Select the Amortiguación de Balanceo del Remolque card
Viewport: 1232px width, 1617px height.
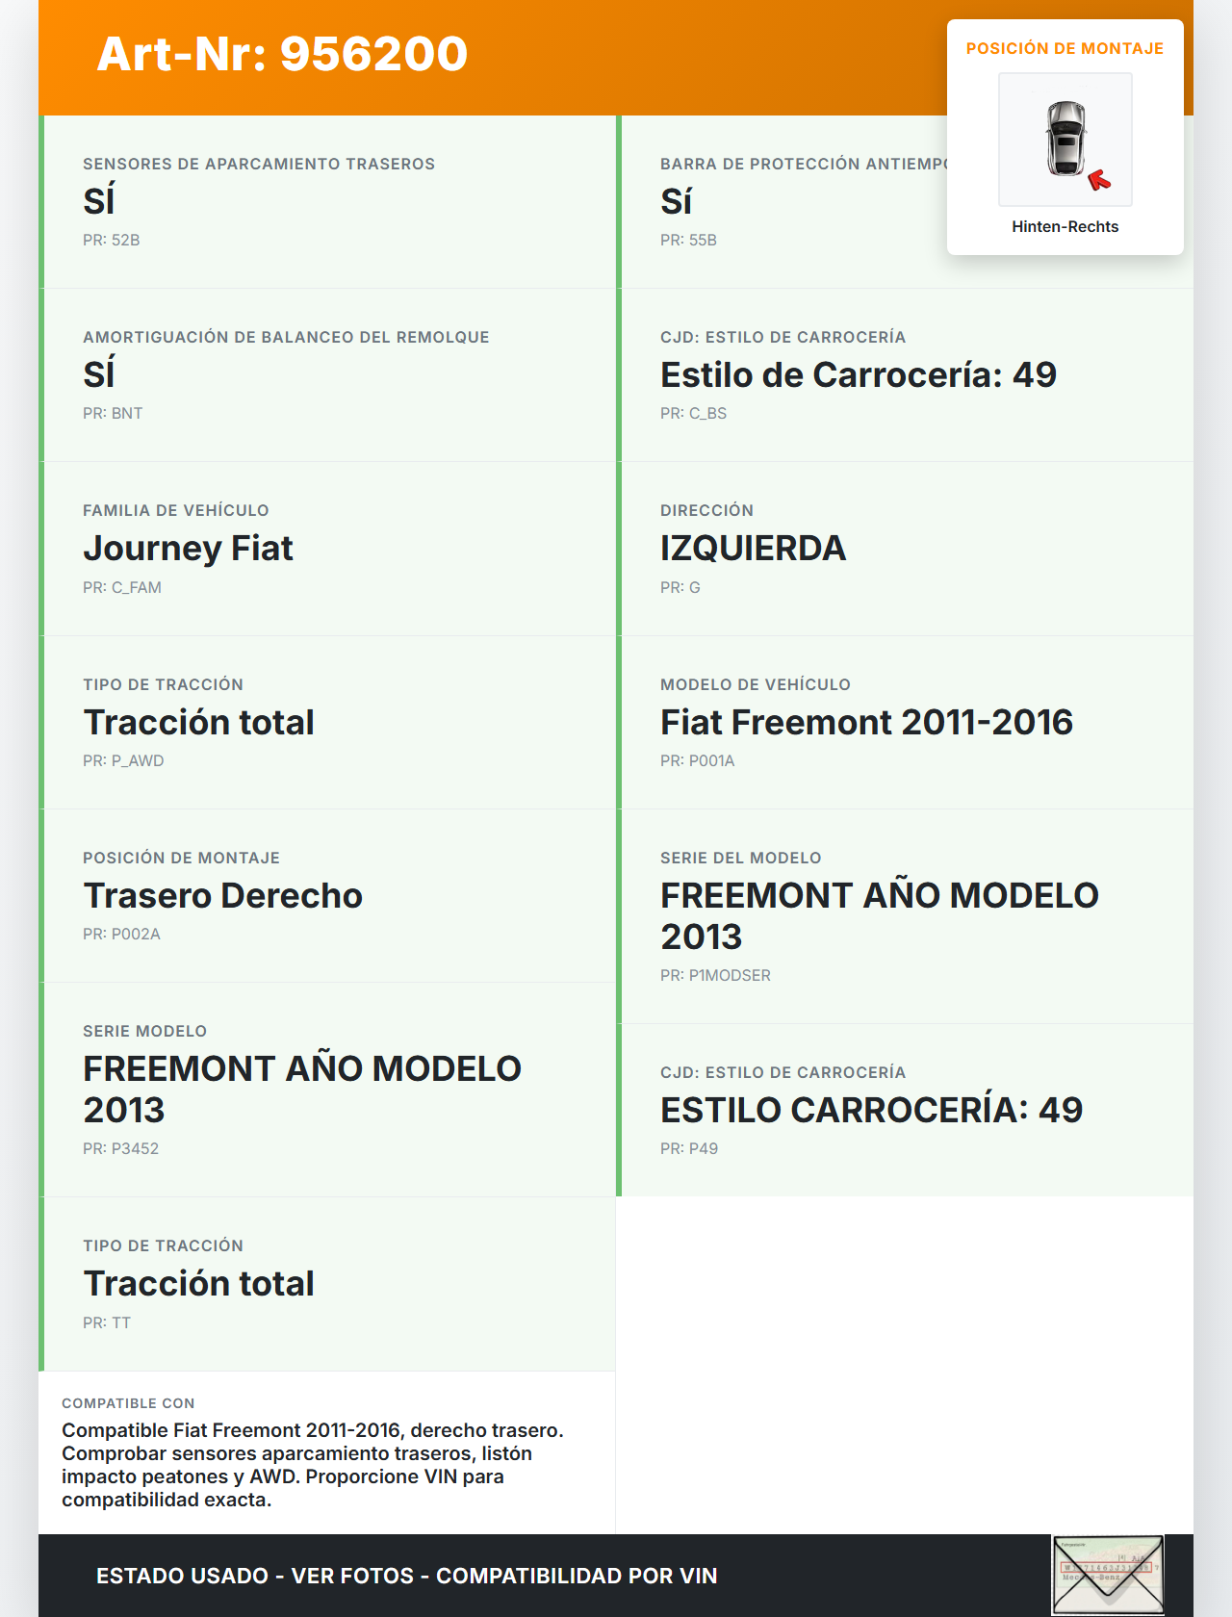click(x=329, y=375)
